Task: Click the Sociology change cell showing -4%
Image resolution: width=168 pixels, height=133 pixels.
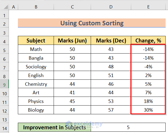Action: [x=148, y=67]
